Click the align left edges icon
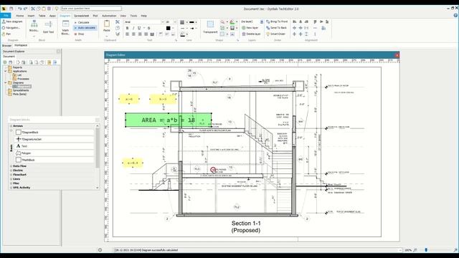Screen dimensions: 459x258 (295, 21)
